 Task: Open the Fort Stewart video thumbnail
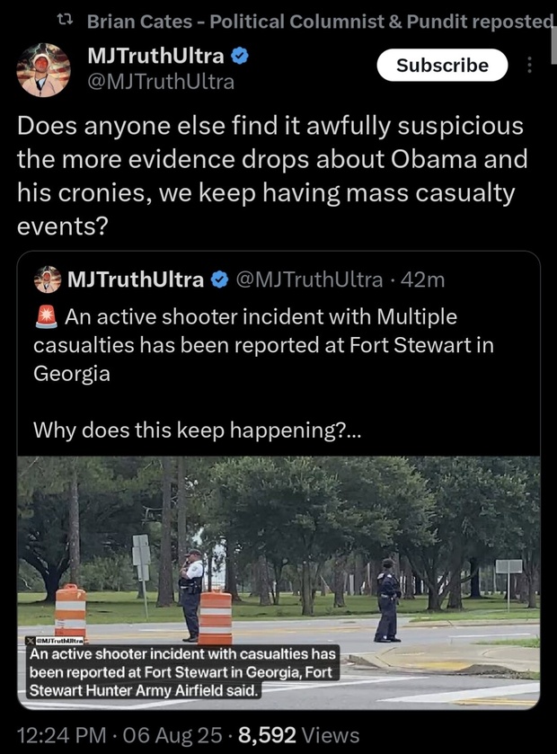pyautogui.click(x=278, y=566)
